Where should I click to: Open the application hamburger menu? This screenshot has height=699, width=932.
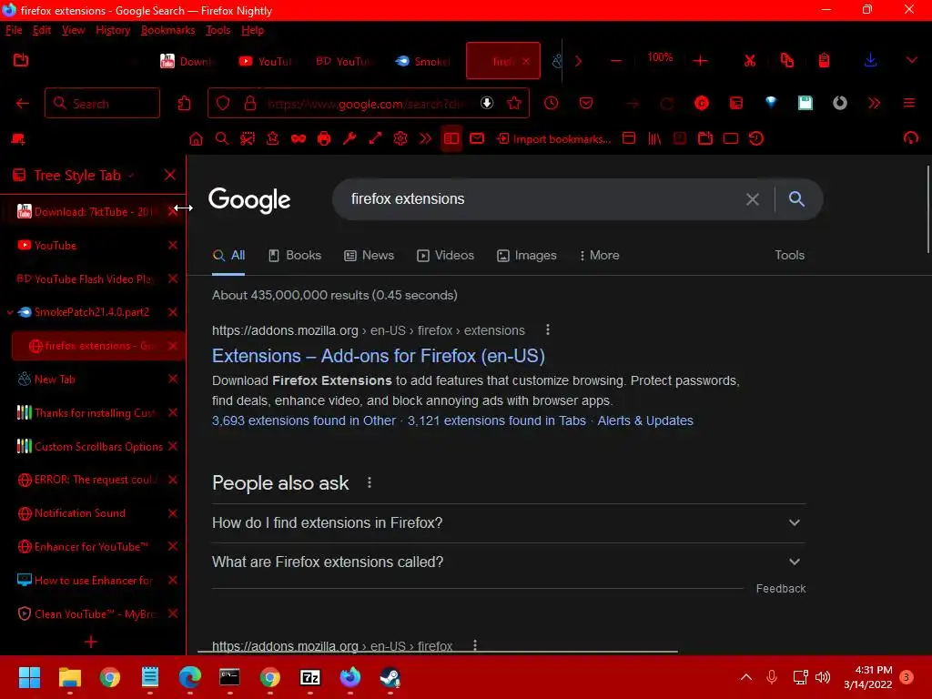[x=909, y=104]
